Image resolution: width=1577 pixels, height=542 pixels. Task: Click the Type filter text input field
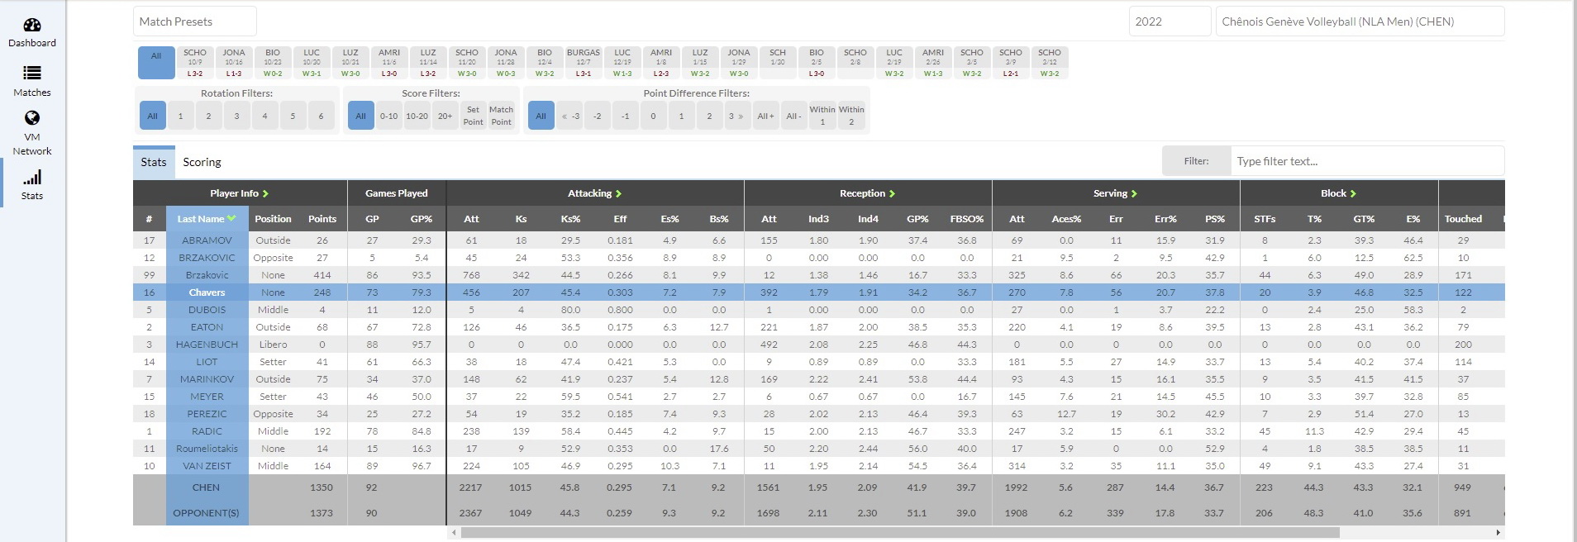click(x=1366, y=161)
